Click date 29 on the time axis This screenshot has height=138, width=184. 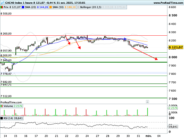click(118, 136)
